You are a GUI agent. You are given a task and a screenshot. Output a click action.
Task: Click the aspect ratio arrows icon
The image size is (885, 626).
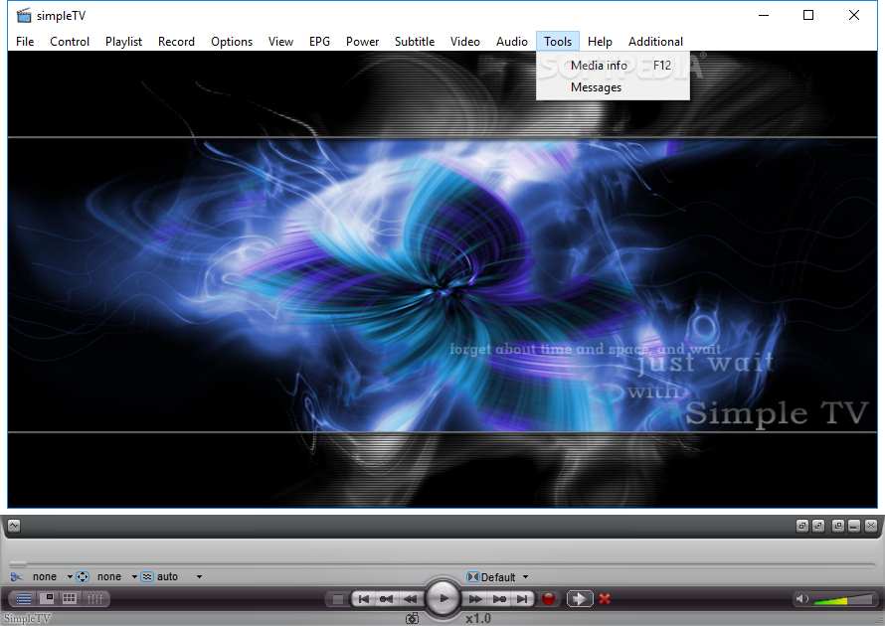point(83,577)
